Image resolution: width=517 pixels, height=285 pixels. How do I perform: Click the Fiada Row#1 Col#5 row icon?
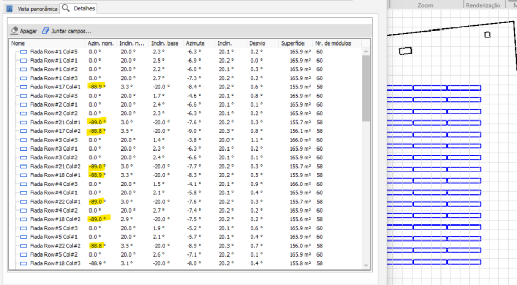(23, 52)
